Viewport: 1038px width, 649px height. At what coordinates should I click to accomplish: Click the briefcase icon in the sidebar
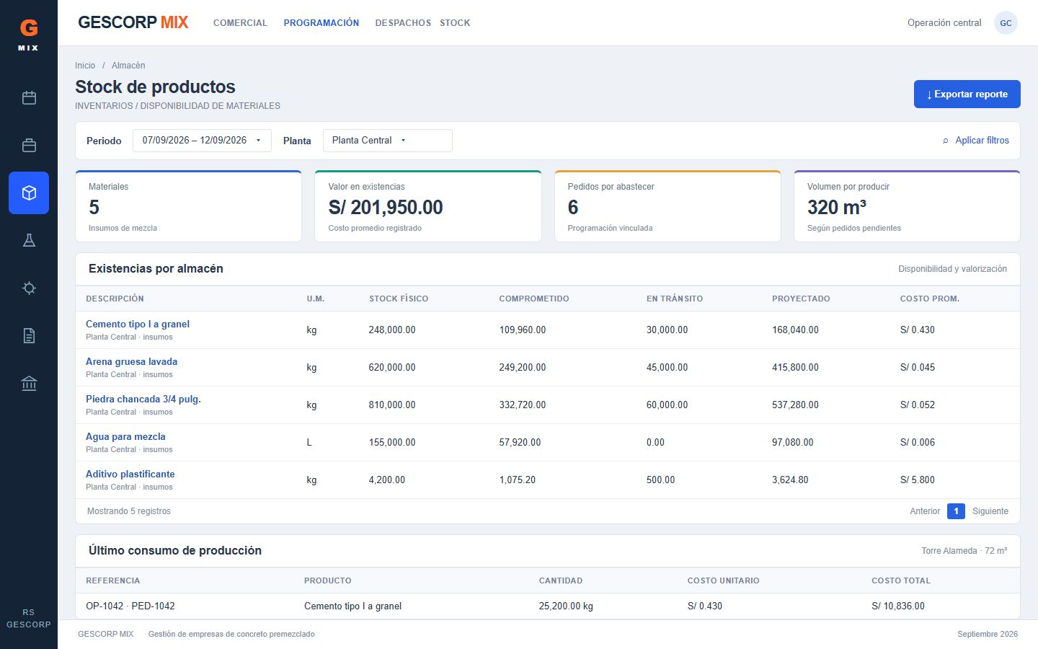click(x=29, y=145)
